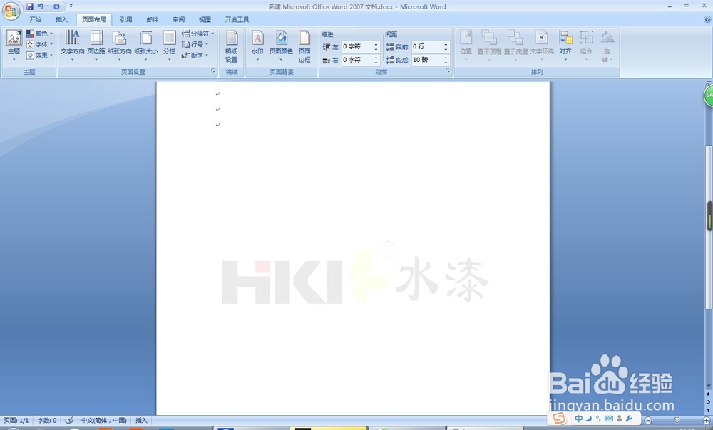Screen dimensions: 713x430
Task: Switch to Insert (插入) tab
Action: click(x=61, y=19)
